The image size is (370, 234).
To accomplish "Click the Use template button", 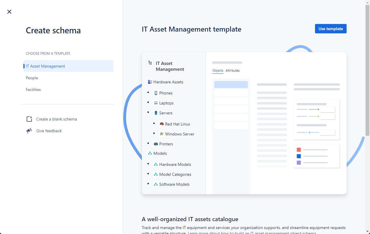I will point(331,29).
